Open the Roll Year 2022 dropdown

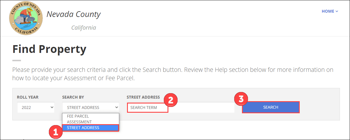pos(36,108)
